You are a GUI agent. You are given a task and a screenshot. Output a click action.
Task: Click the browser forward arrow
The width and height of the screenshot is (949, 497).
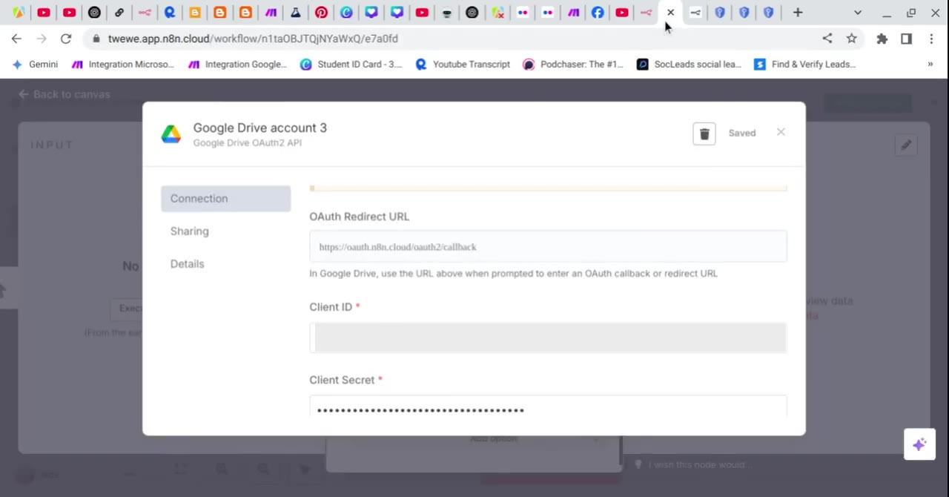[42, 39]
